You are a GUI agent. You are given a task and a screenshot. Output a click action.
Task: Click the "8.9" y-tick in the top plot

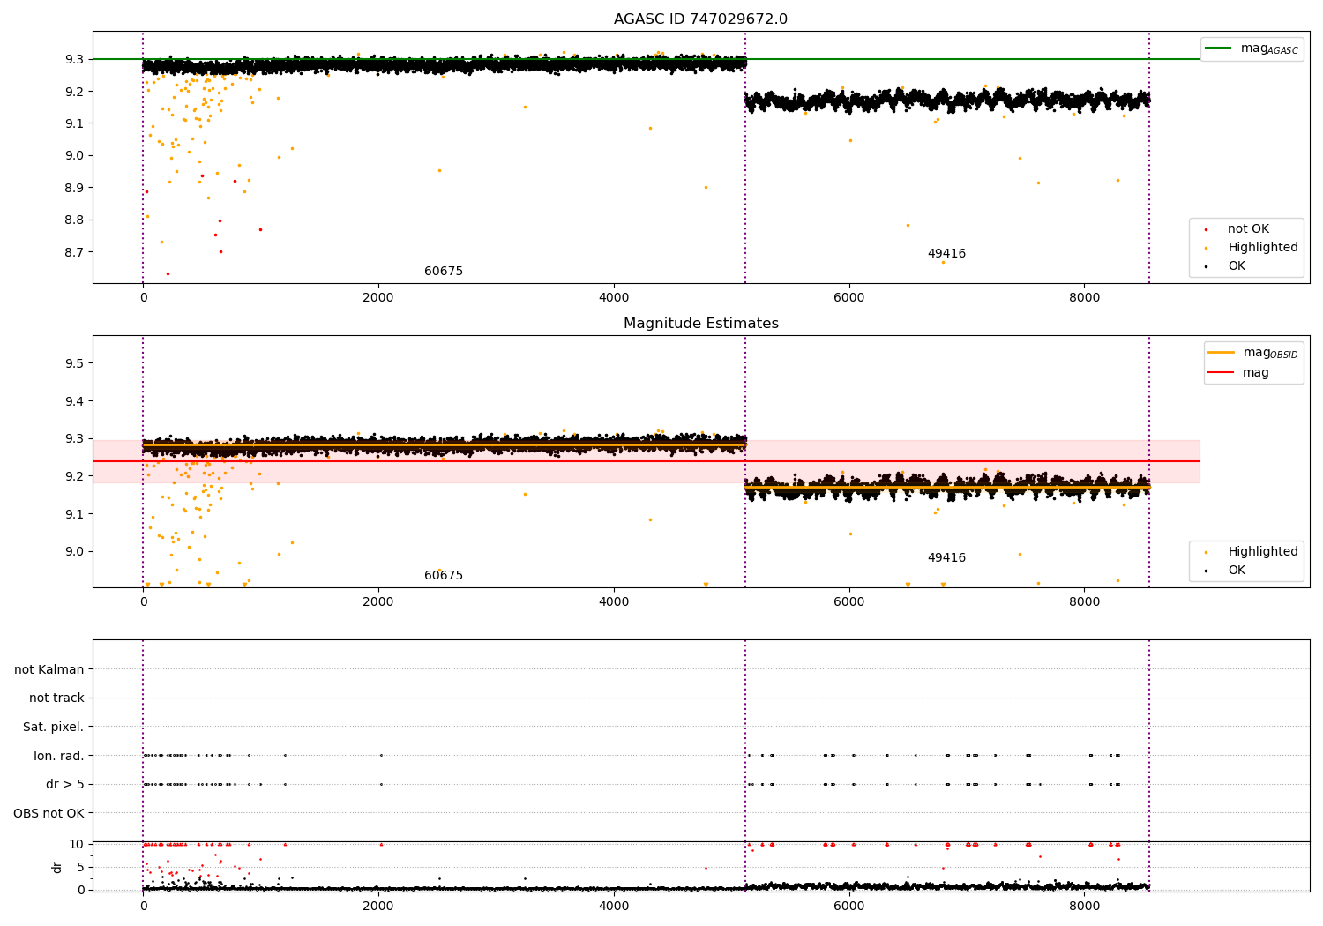click(74, 188)
